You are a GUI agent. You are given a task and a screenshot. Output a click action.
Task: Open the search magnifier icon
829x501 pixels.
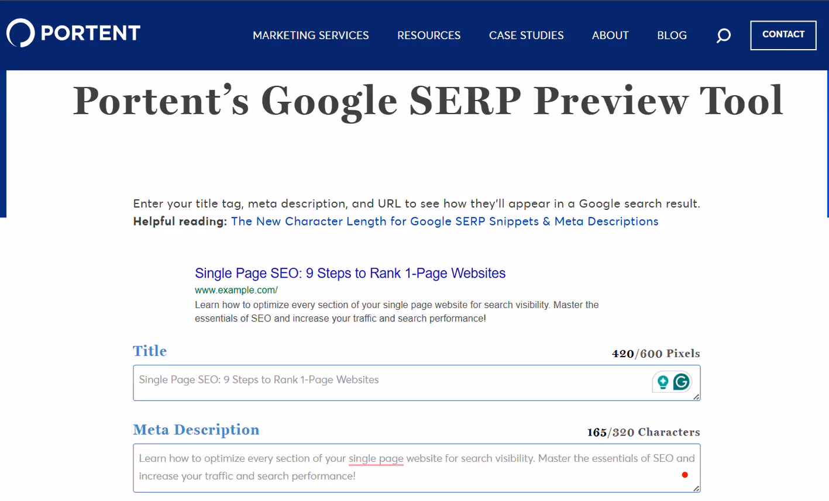coord(724,36)
